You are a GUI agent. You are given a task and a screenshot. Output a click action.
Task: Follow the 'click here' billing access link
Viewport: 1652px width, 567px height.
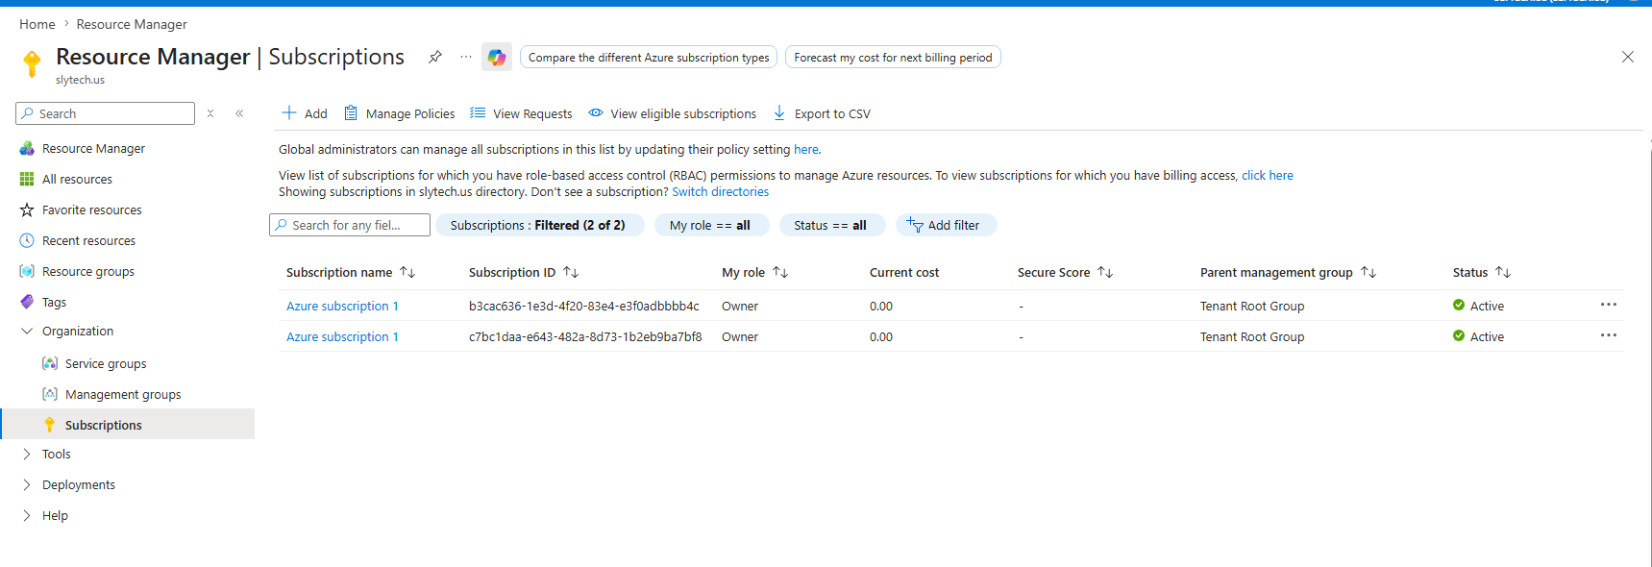click(x=1268, y=175)
